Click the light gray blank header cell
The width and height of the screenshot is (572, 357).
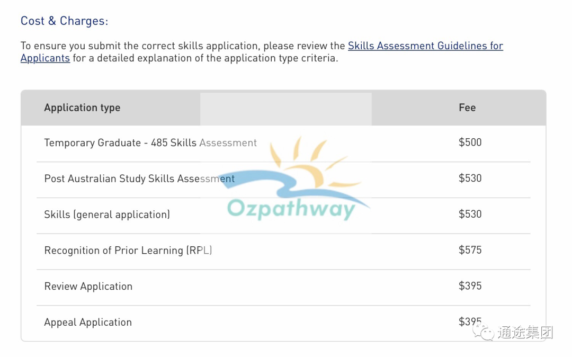pos(286,109)
